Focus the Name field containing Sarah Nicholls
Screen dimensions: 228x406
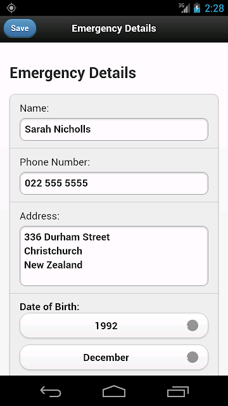tap(114, 129)
